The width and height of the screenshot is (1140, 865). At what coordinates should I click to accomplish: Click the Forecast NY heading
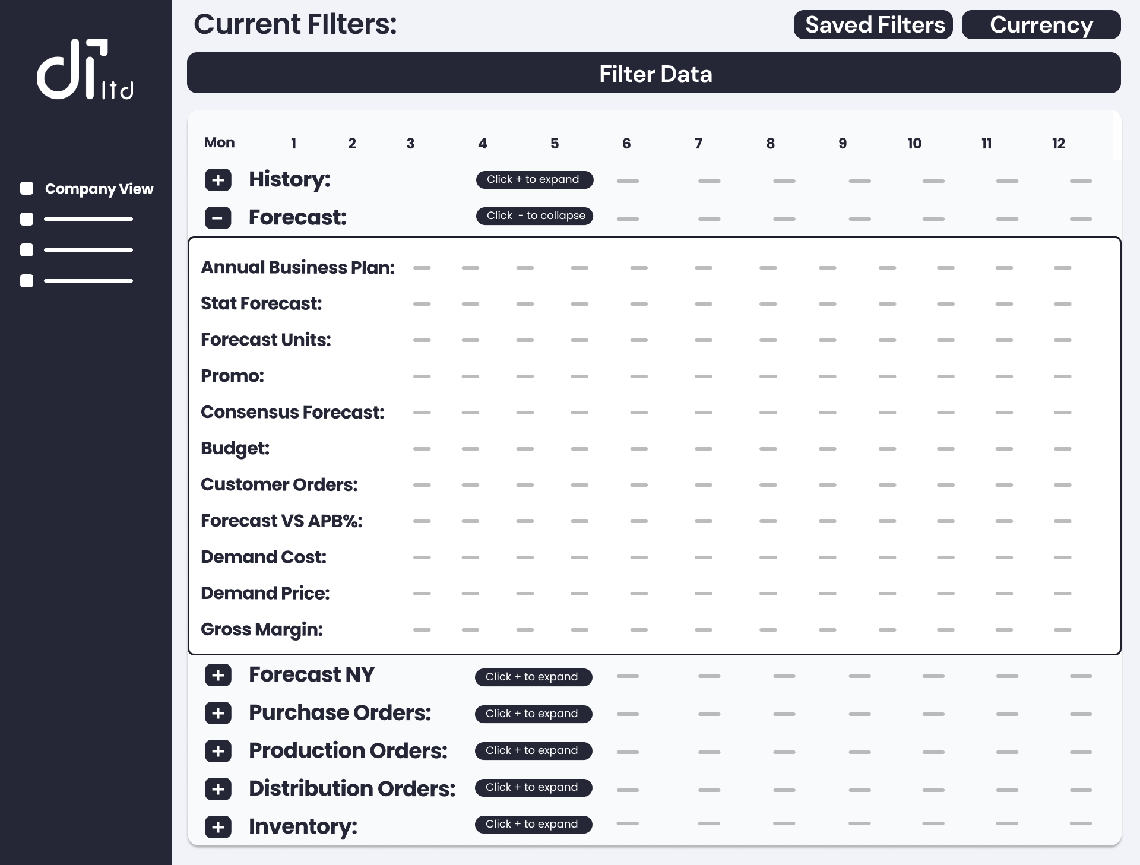tap(312, 675)
